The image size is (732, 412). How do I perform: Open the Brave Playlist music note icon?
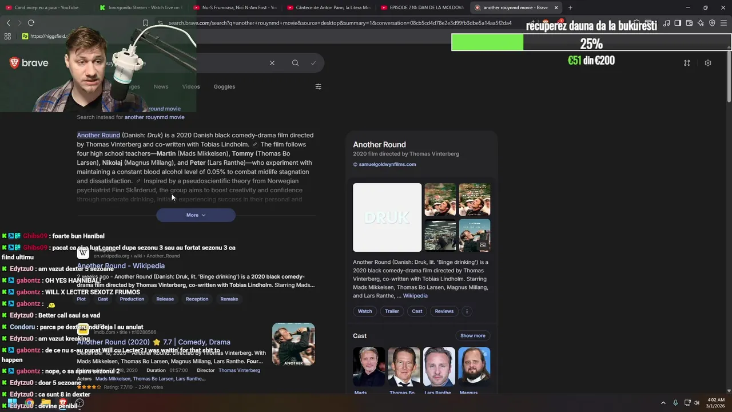tap(667, 23)
